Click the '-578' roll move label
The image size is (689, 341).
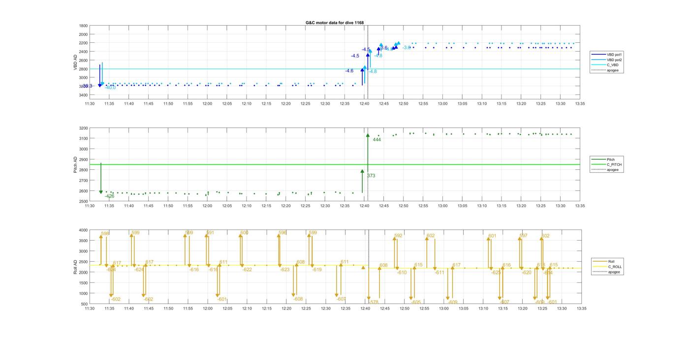[x=373, y=302]
